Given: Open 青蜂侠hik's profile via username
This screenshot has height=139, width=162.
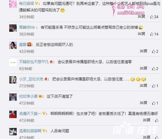Looking at the screenshot, I should (27, 27).
